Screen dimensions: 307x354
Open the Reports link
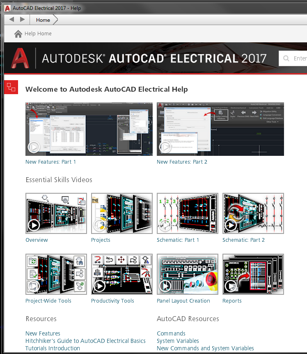coord(232,301)
